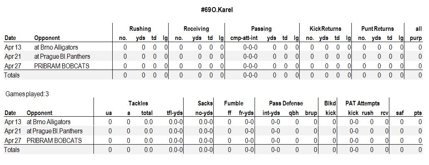Select the Receiving column group header
429x165 pixels.
pyautogui.click(x=196, y=29)
